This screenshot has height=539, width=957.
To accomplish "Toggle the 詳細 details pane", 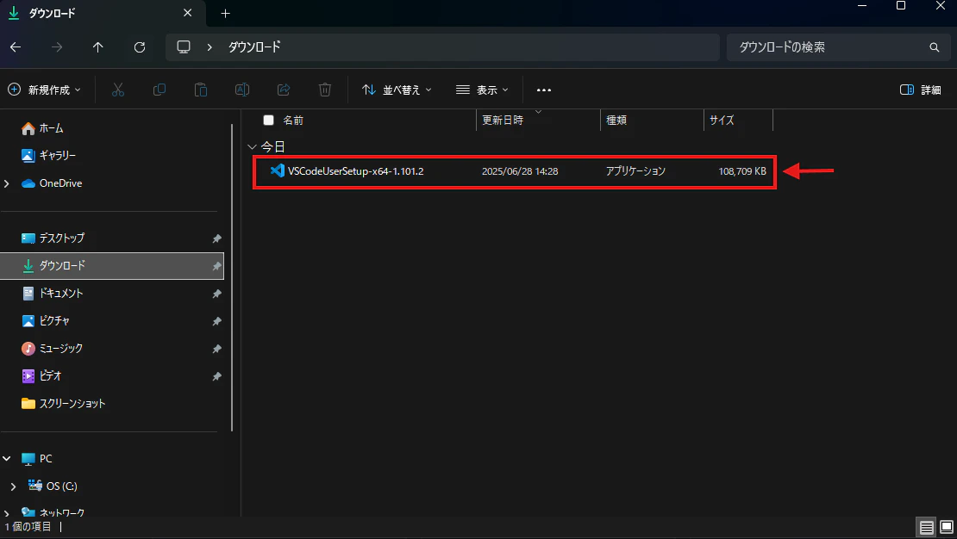I will [921, 90].
